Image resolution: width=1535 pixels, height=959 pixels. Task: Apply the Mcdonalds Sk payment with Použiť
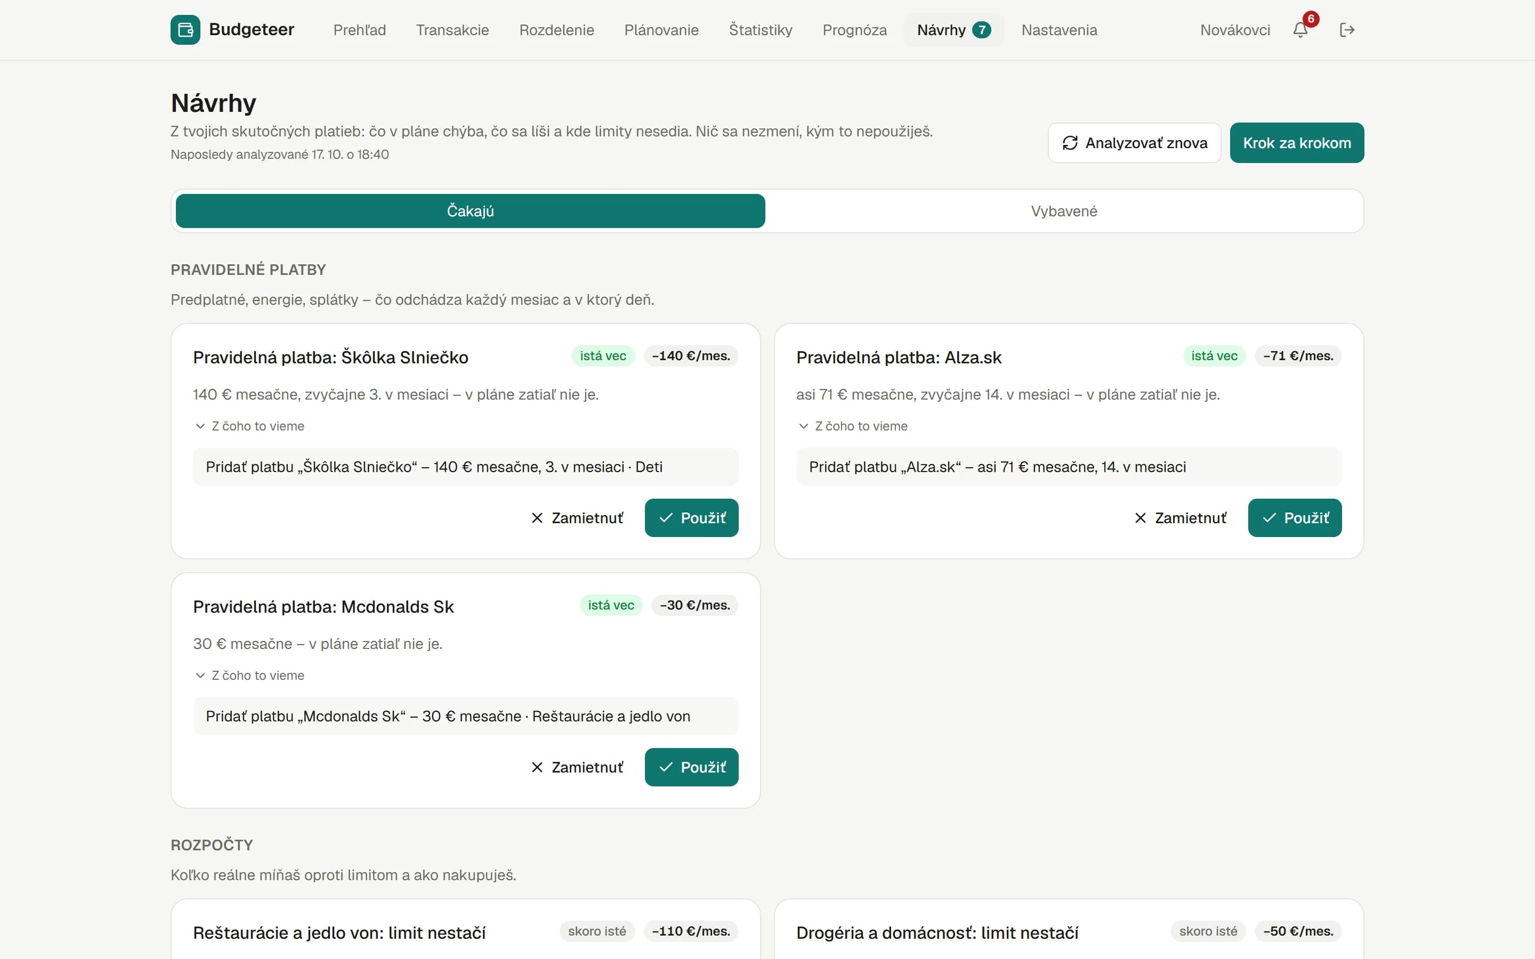(691, 767)
